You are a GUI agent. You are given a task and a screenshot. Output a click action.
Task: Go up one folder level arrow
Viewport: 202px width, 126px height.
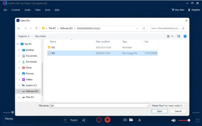pyautogui.click(x=36, y=28)
